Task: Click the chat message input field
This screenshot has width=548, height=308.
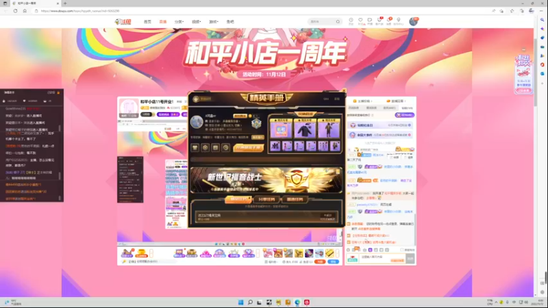Action: click(382, 259)
